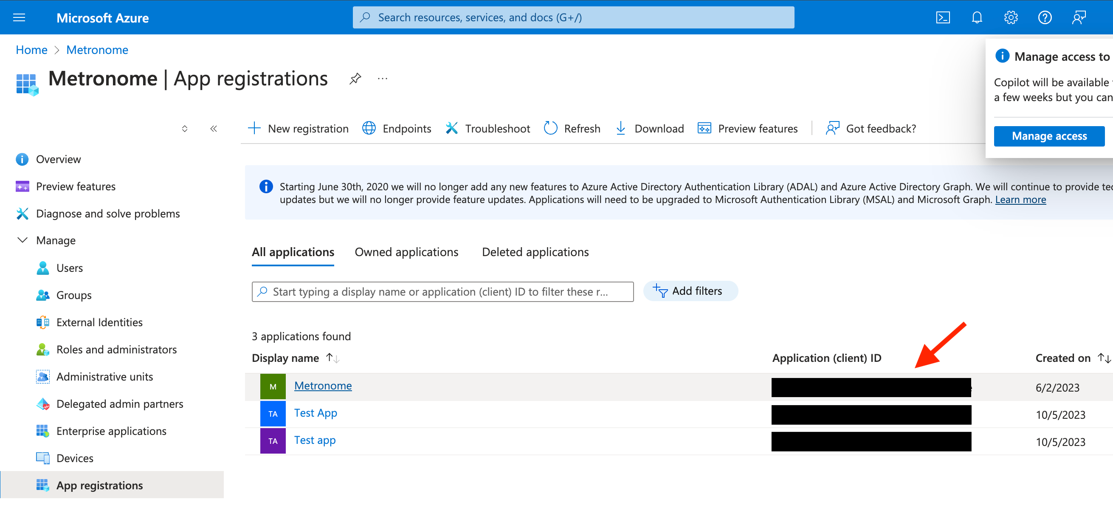The image size is (1113, 505).
Task: Switch to Deleted applications tab
Action: (535, 252)
